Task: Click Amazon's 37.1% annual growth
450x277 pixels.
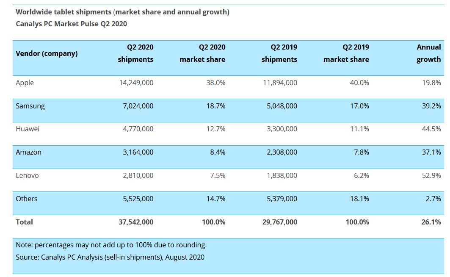Action: click(431, 152)
